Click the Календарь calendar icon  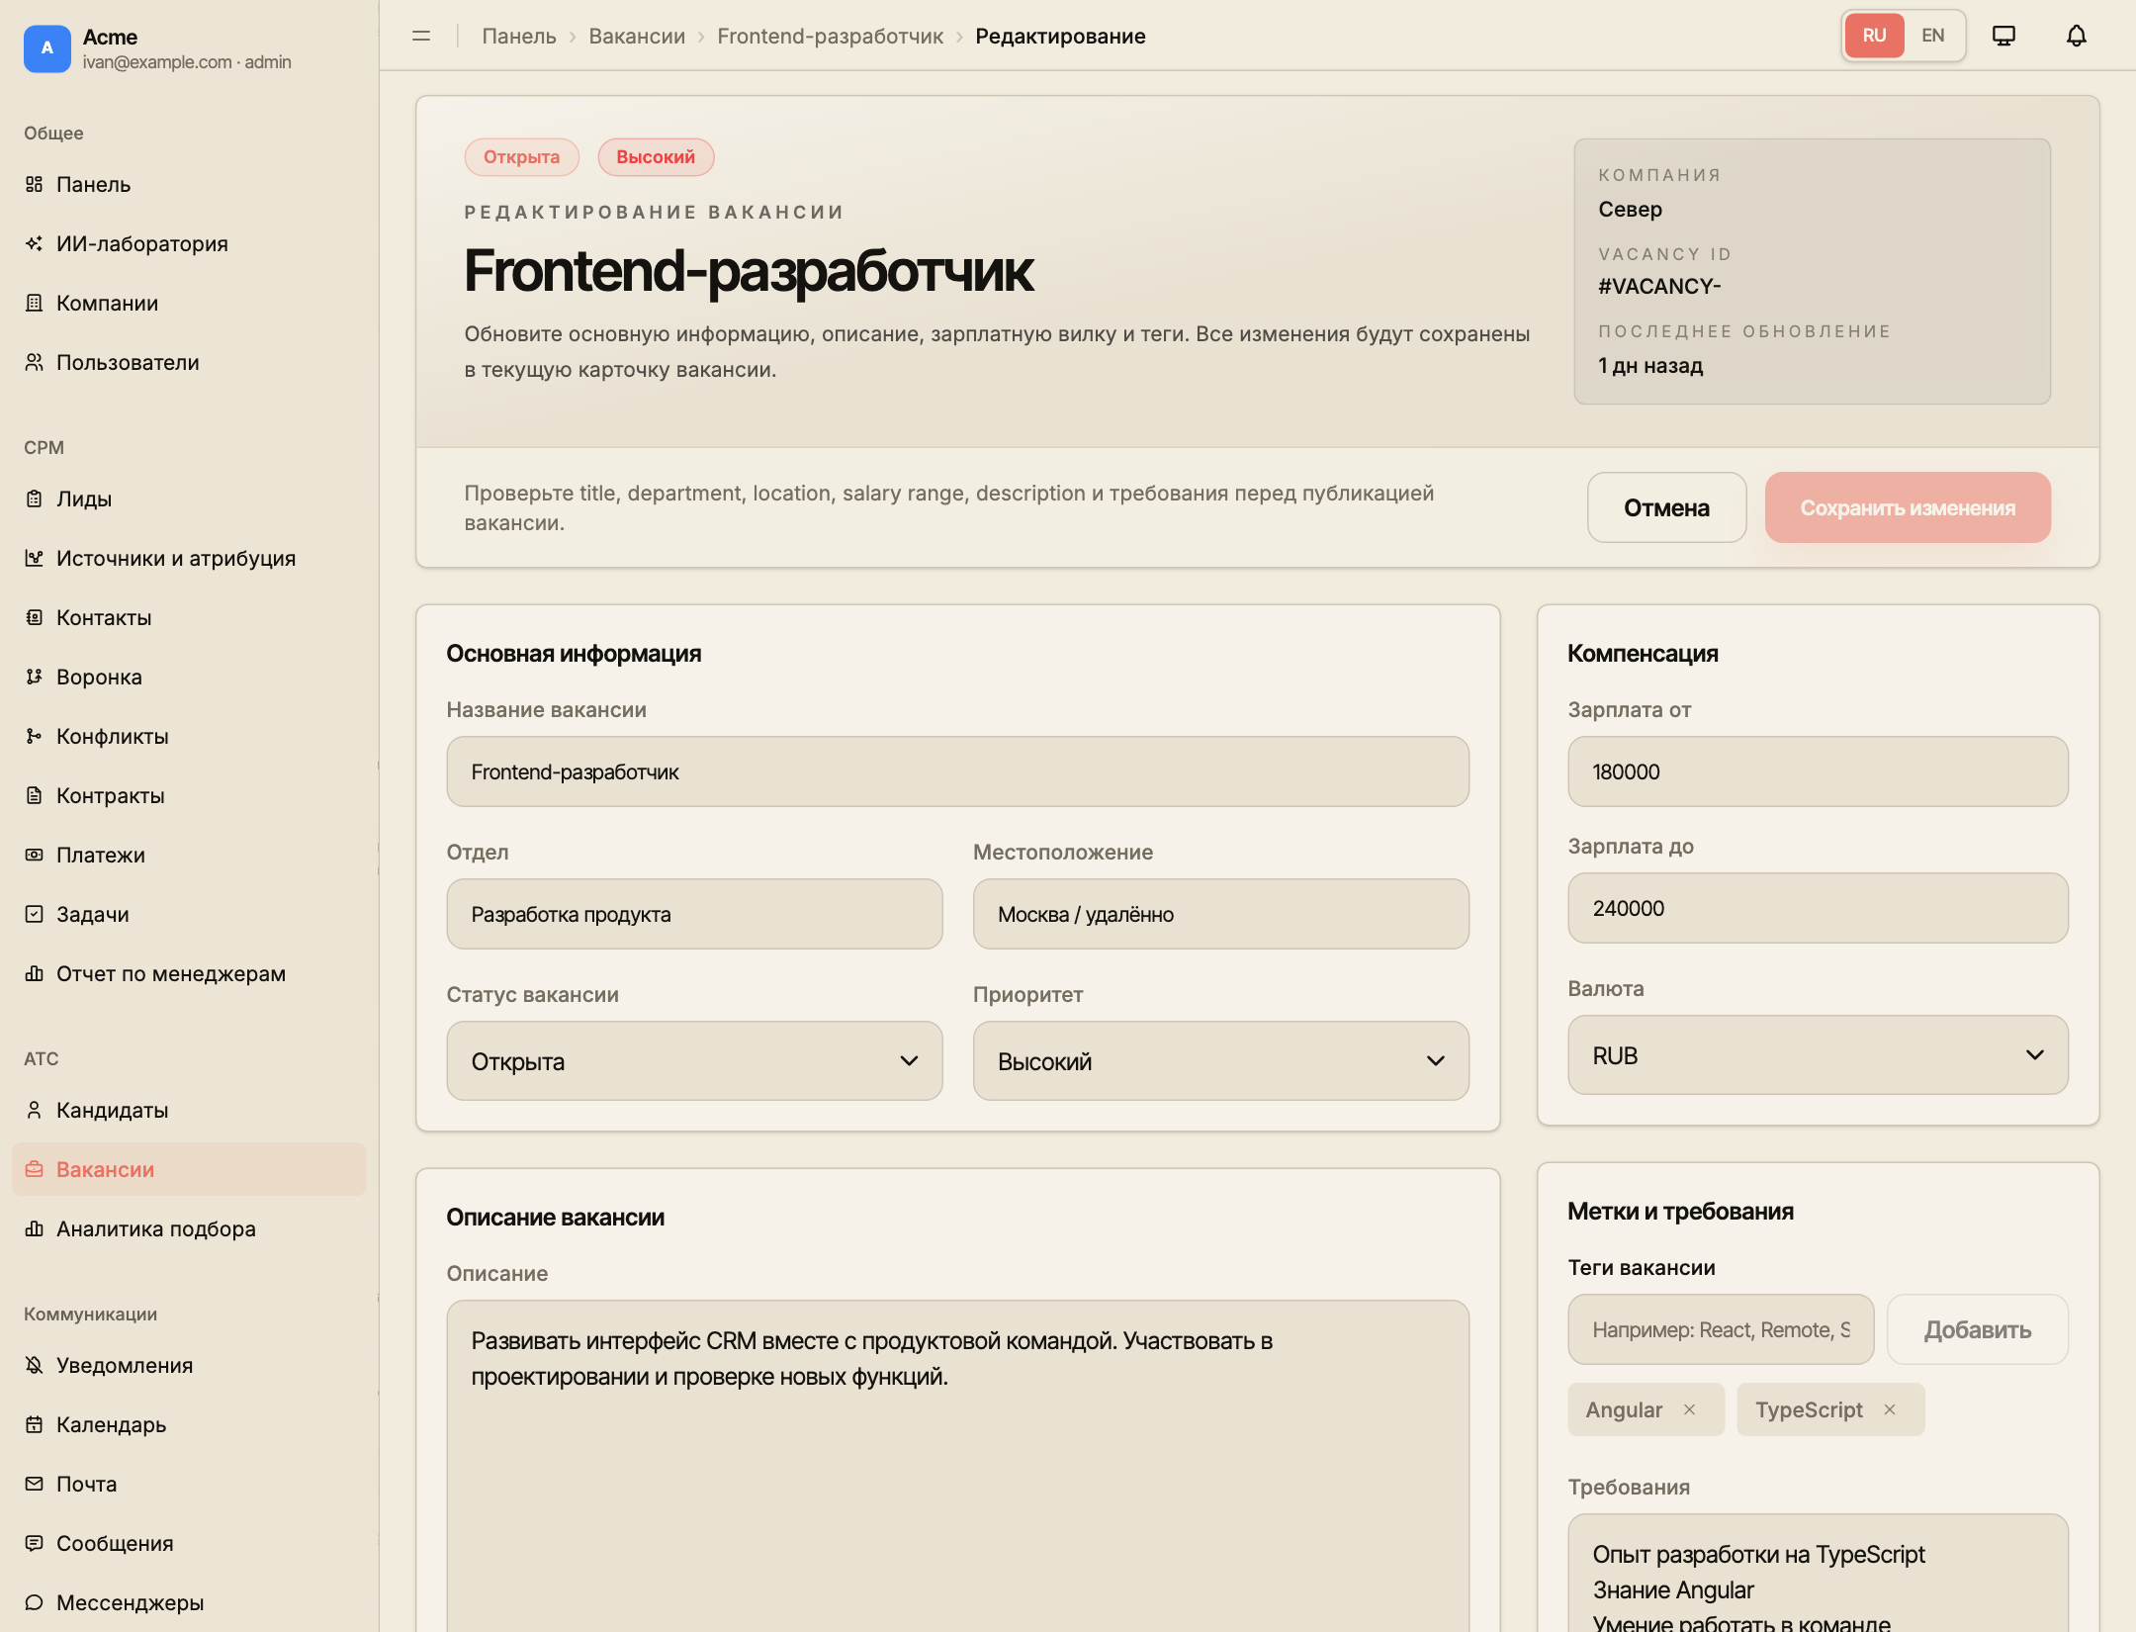pos(34,1424)
